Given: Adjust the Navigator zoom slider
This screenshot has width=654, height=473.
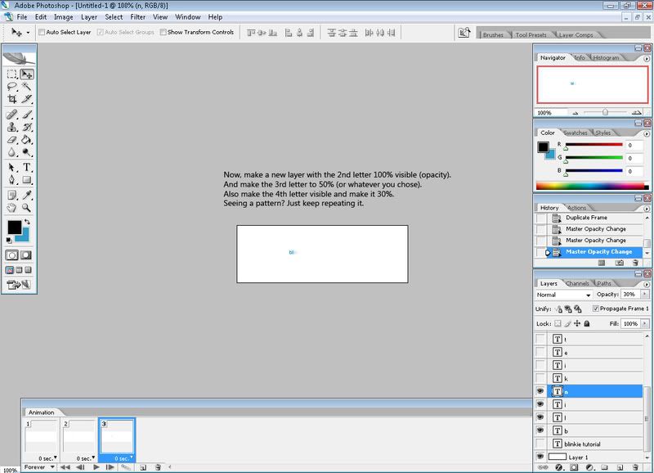Looking at the screenshot, I should [605, 112].
